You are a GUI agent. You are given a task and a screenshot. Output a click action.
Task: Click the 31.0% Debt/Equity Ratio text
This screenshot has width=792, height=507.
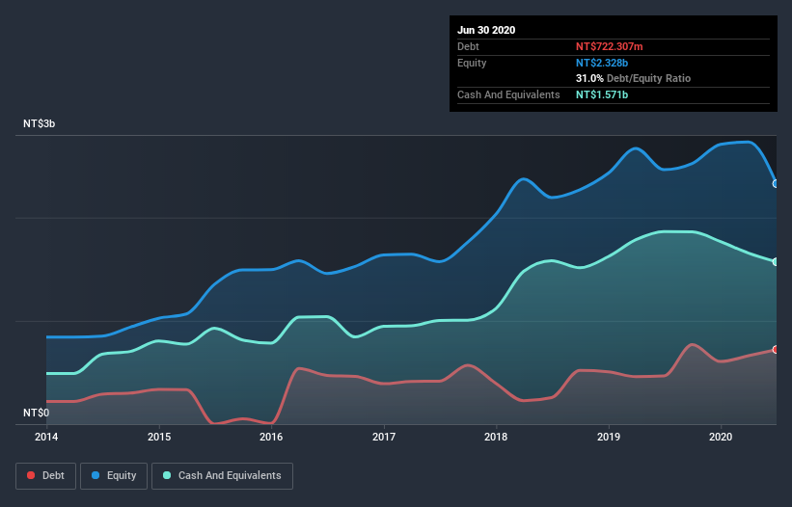[634, 78]
